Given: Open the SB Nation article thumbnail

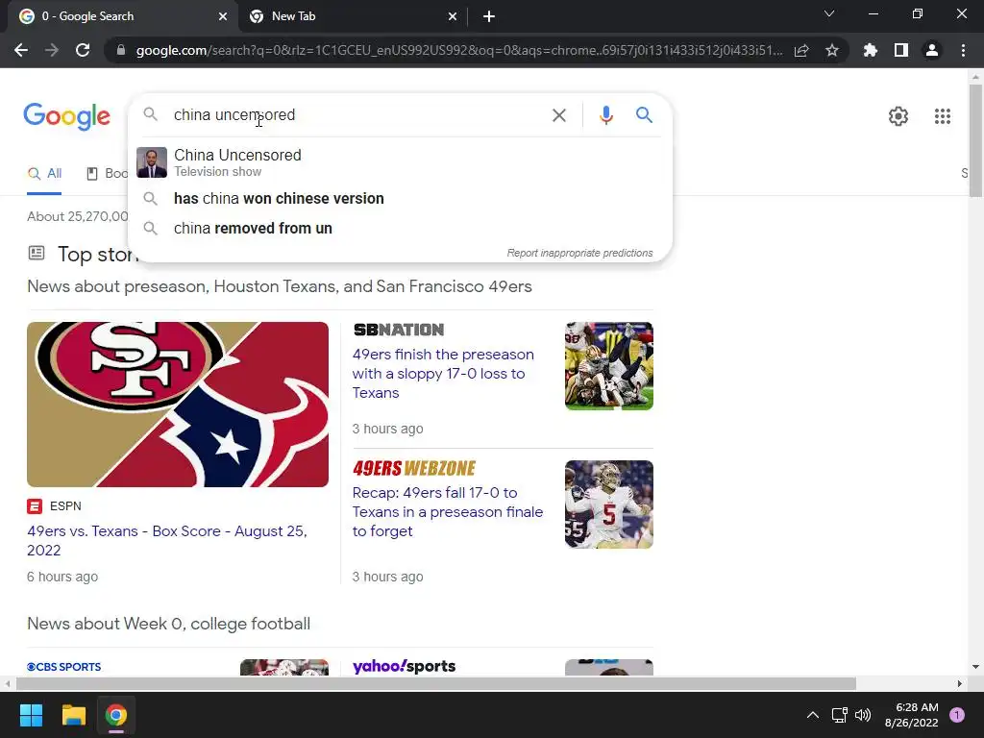Looking at the screenshot, I should coord(608,366).
